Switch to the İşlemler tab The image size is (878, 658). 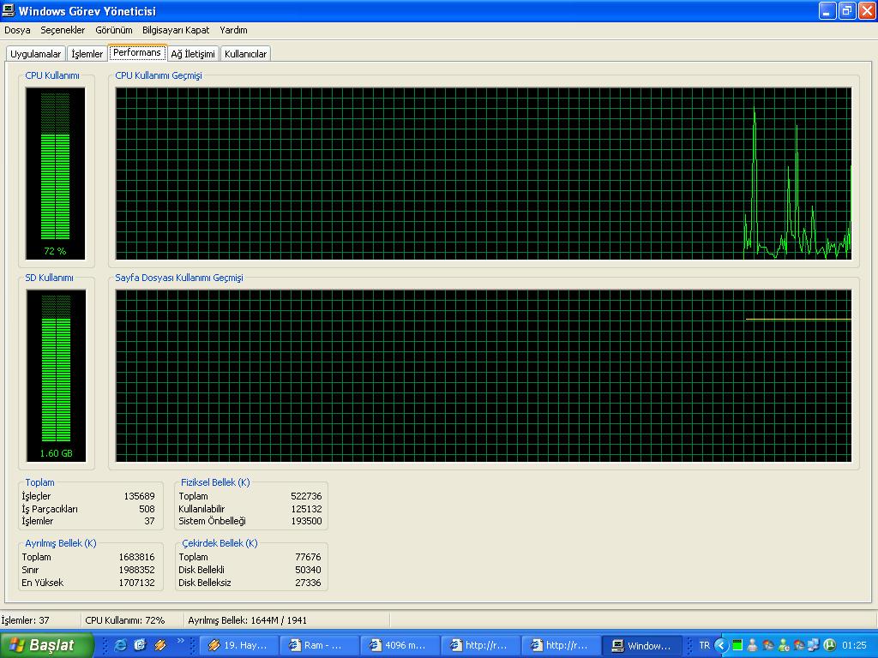[87, 54]
